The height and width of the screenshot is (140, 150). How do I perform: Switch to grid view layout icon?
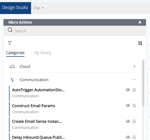point(140,43)
